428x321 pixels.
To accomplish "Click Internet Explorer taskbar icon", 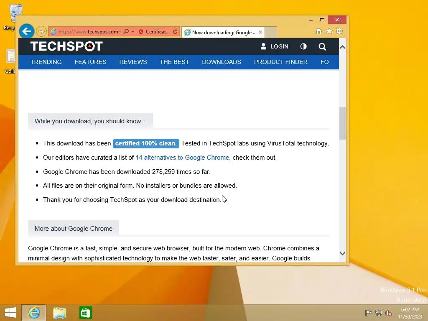I will coord(34,313).
